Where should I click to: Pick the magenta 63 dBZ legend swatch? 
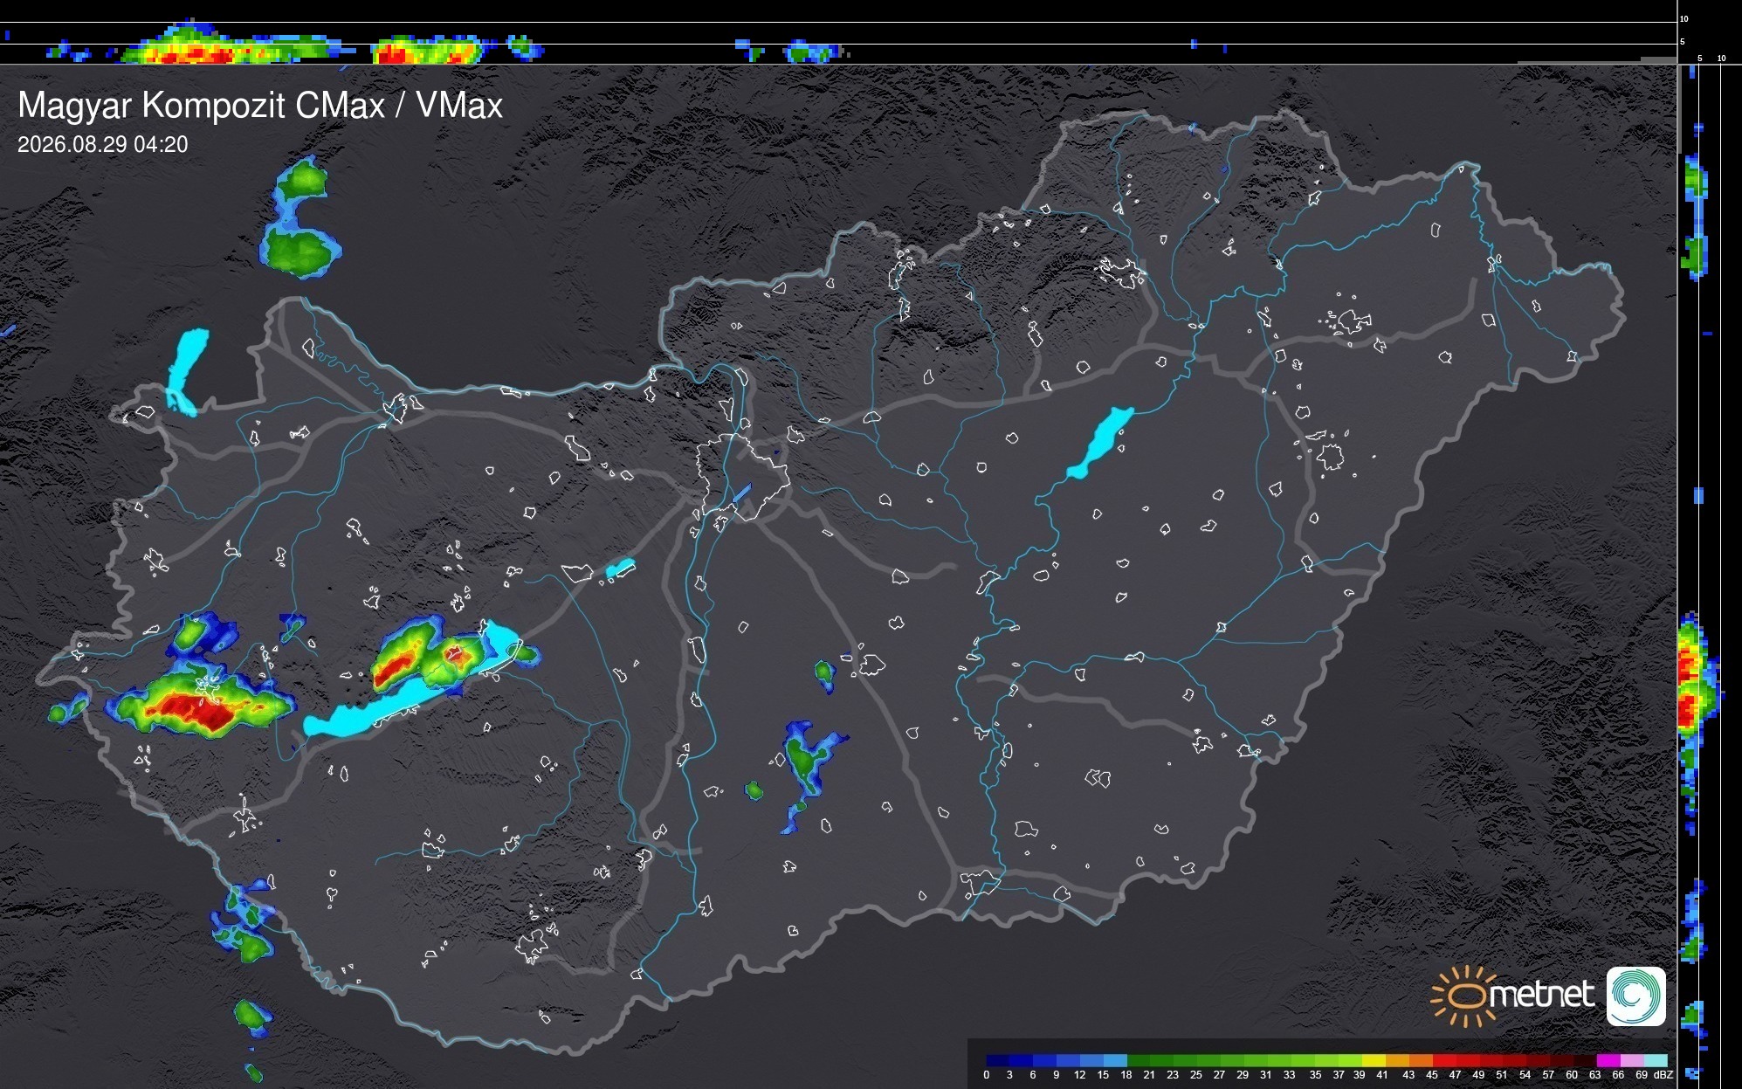(1608, 1060)
